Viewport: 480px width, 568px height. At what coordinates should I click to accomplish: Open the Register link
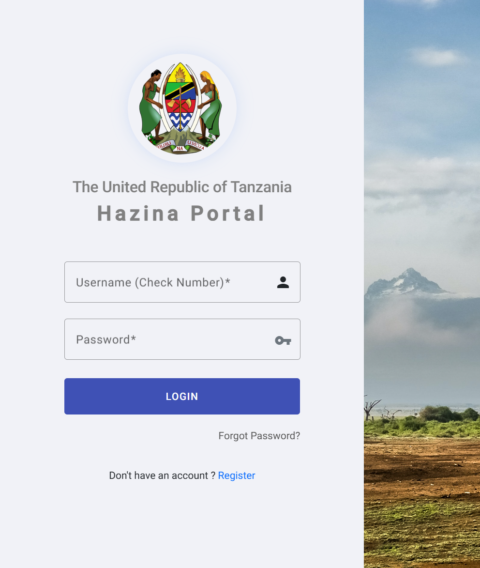click(237, 475)
